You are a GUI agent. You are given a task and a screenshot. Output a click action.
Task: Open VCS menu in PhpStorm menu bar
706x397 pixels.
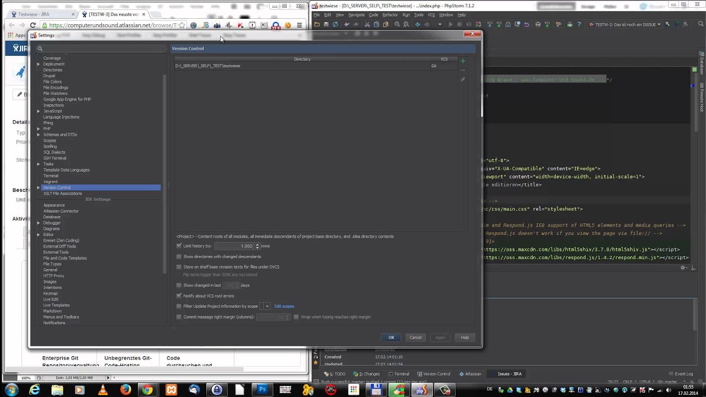[431, 15]
